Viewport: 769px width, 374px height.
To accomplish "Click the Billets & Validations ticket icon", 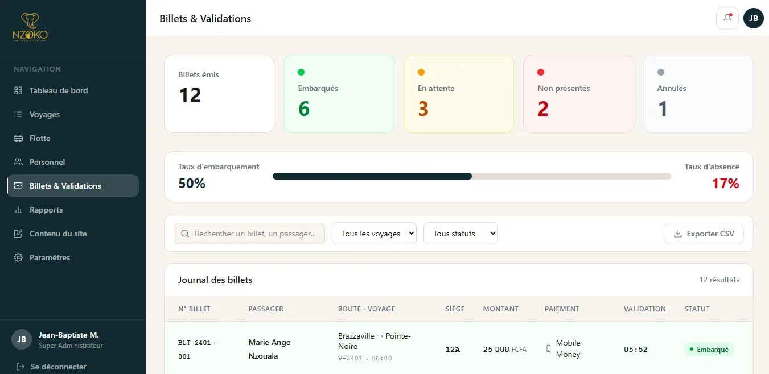I will (x=18, y=186).
